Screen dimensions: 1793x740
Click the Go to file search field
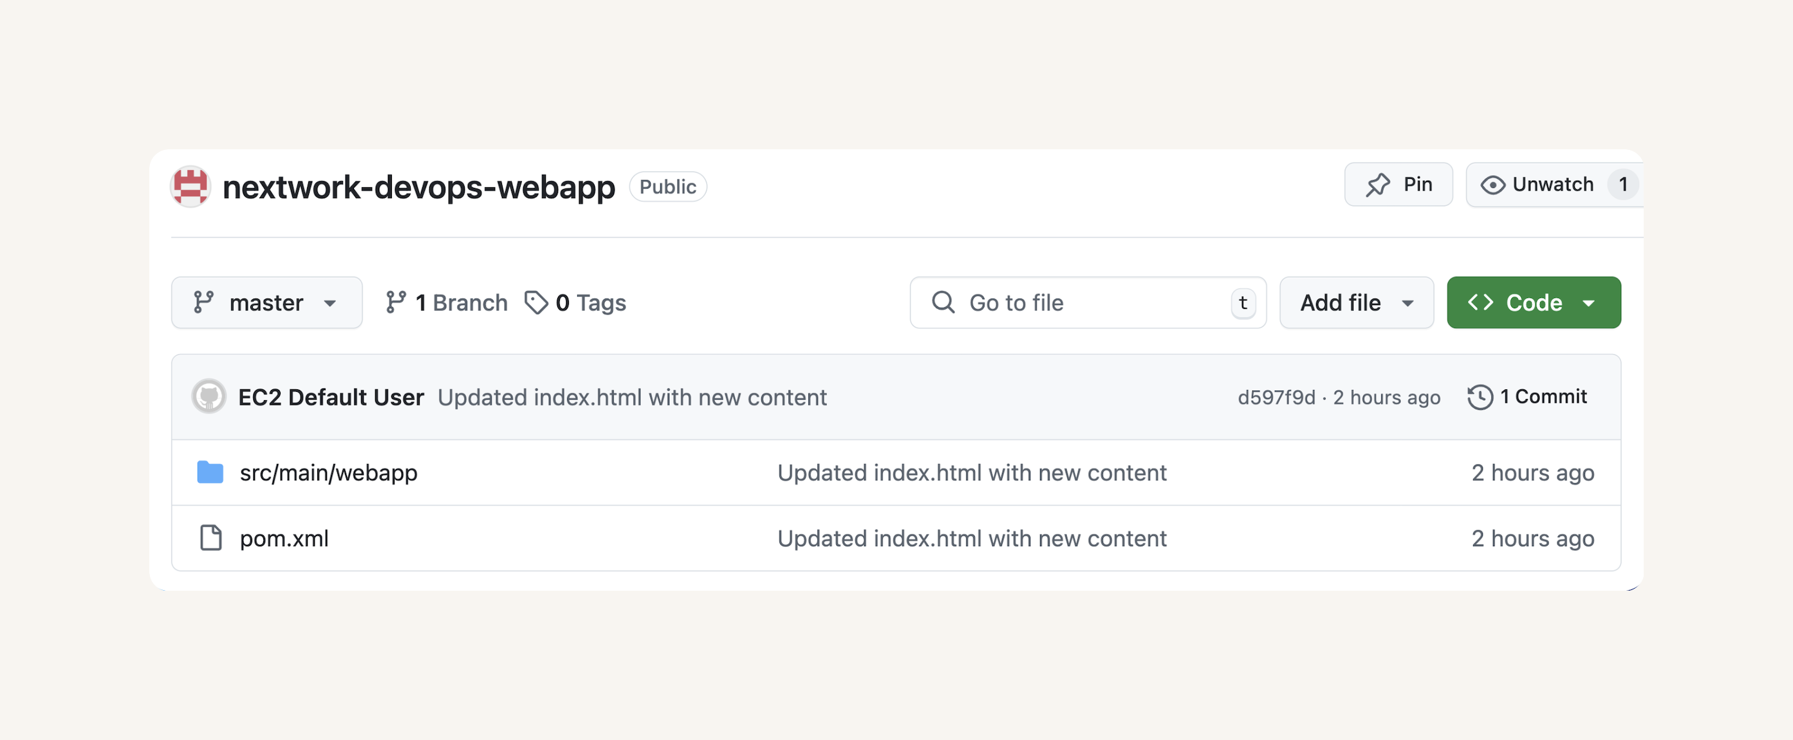(x=1088, y=303)
